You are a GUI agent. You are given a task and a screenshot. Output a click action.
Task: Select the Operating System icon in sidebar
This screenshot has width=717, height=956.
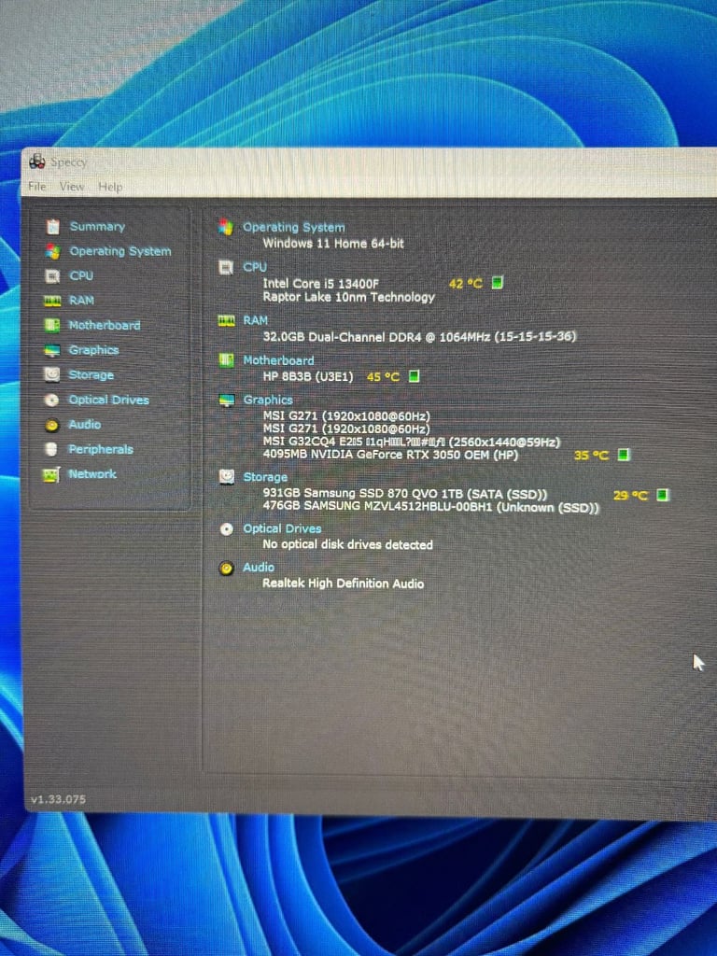click(53, 251)
